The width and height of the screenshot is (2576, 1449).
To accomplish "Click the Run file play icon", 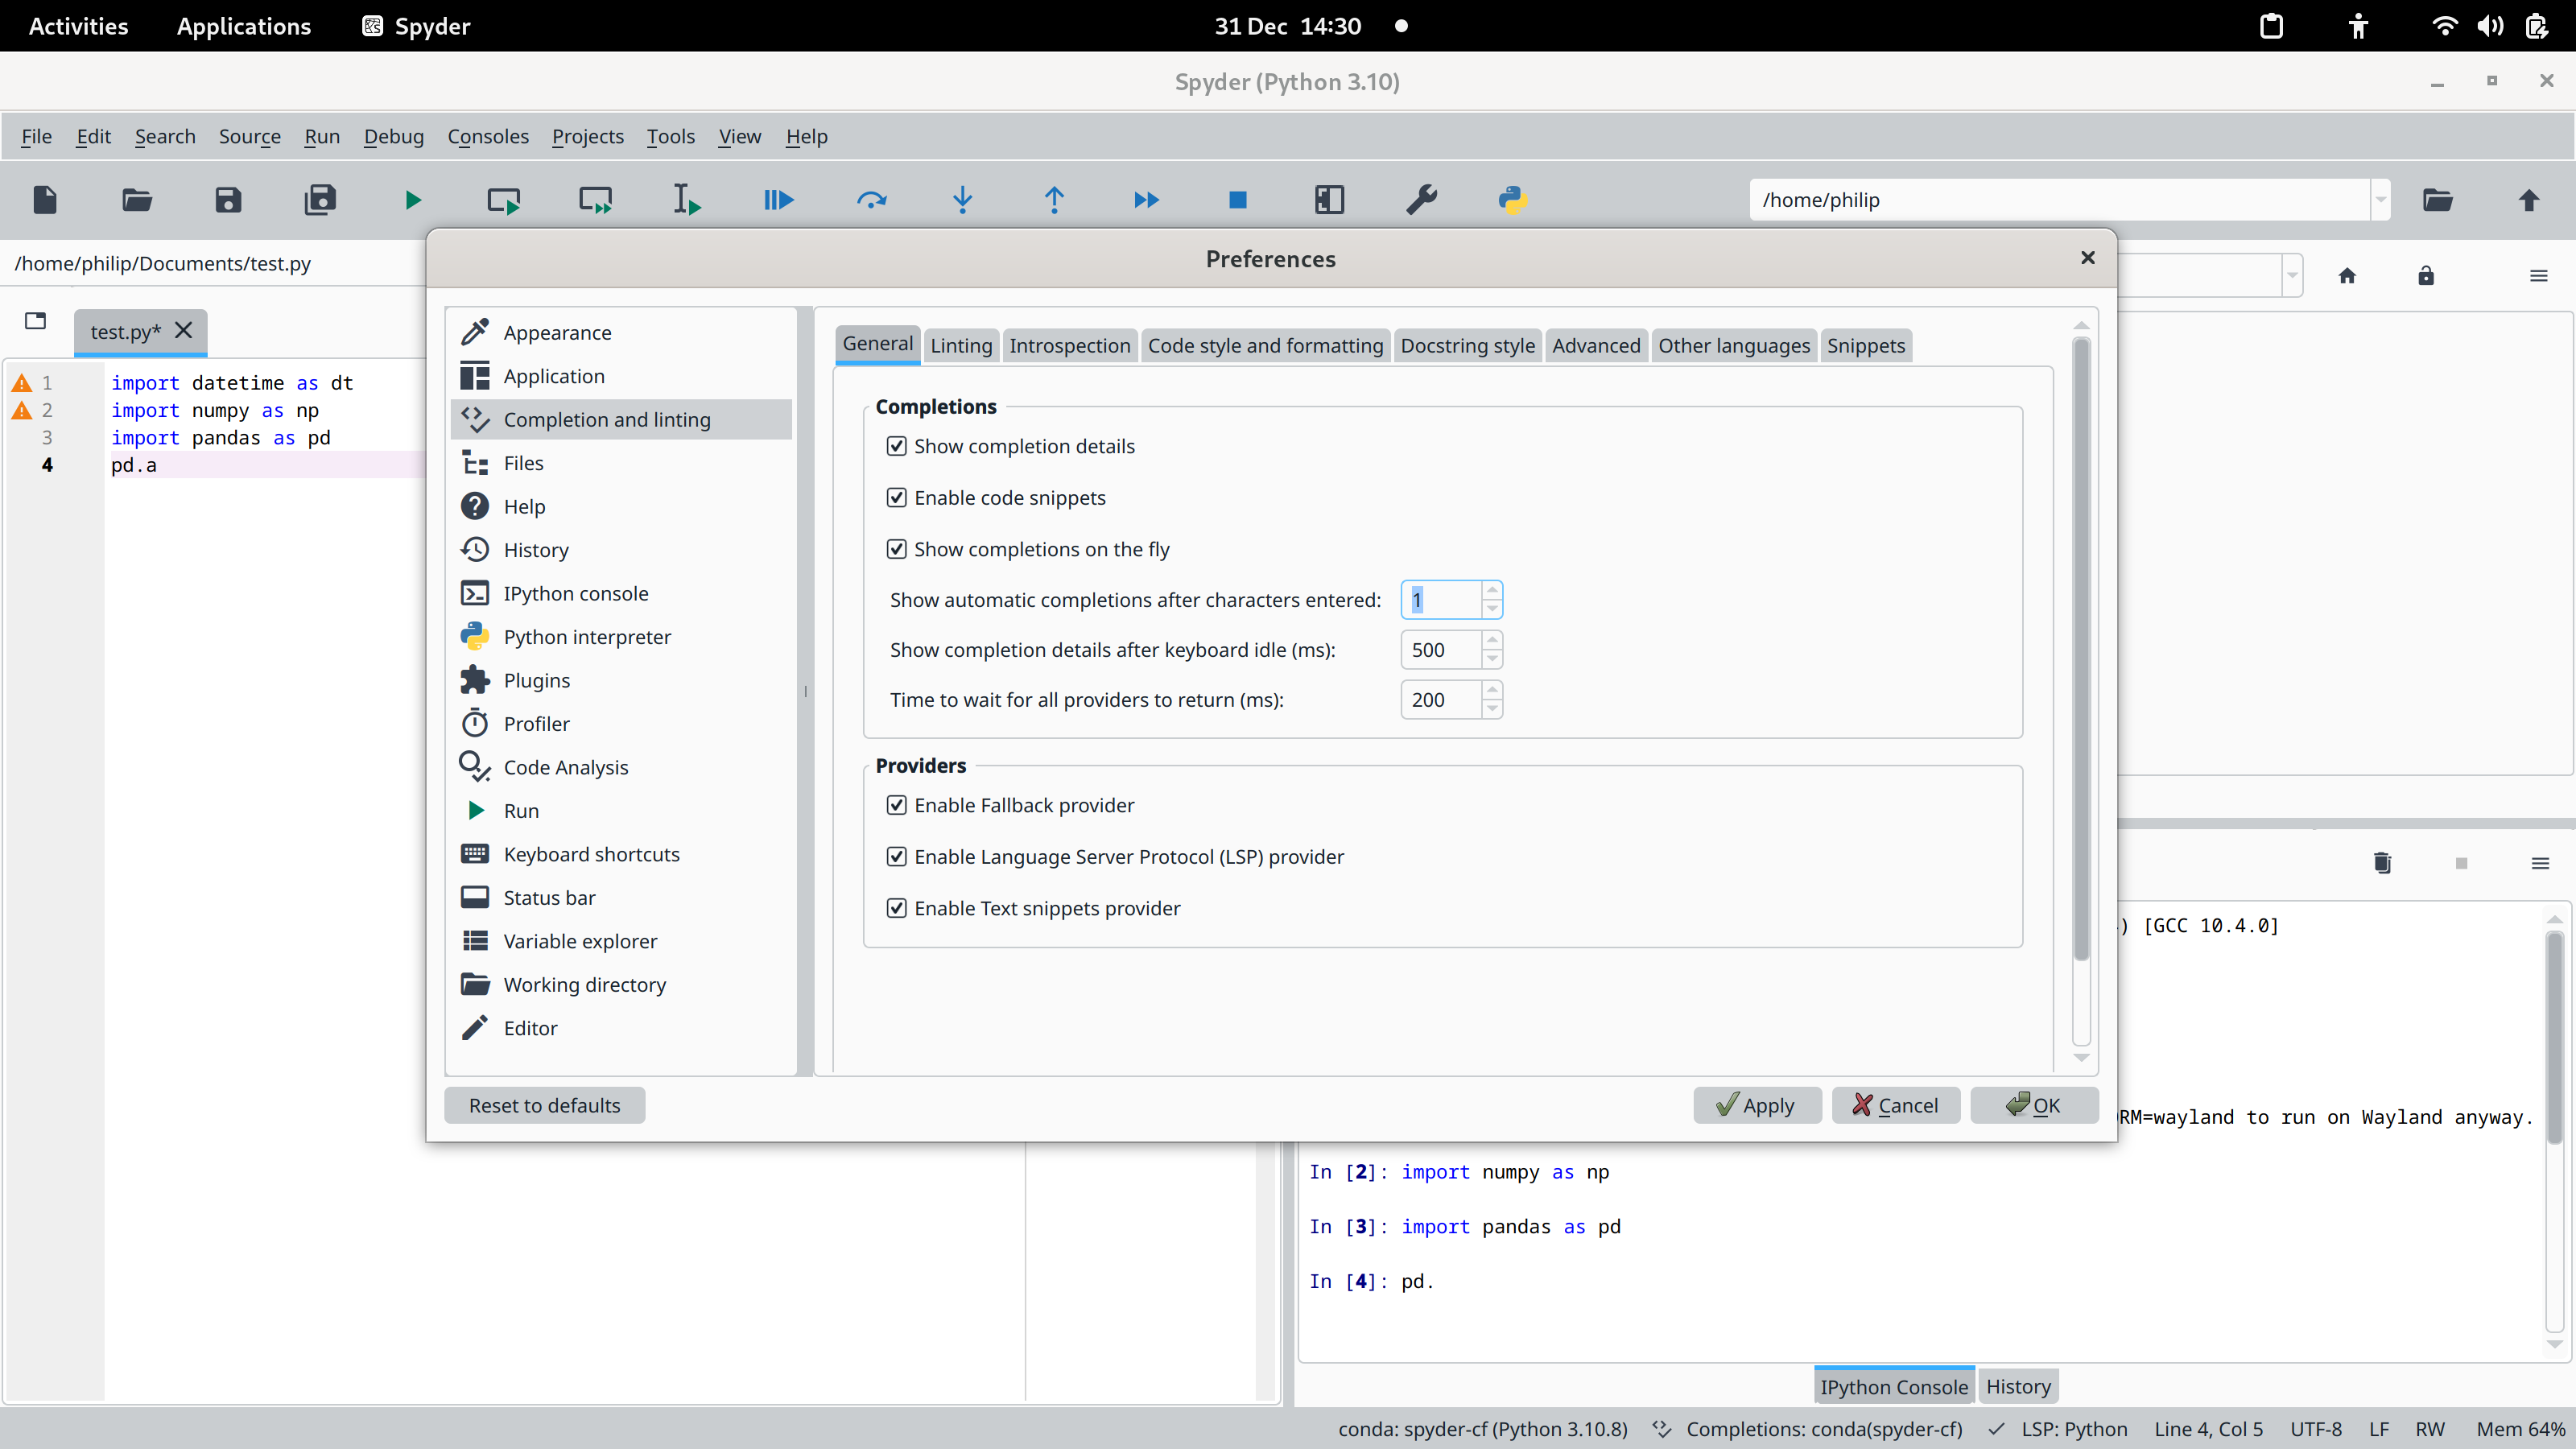I will (412, 200).
